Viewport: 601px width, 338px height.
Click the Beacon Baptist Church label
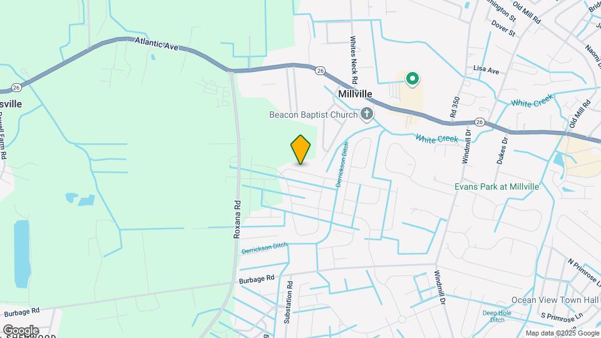[x=313, y=115]
